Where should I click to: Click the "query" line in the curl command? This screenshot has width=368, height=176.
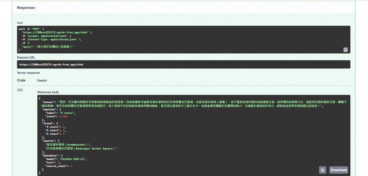click(48, 47)
